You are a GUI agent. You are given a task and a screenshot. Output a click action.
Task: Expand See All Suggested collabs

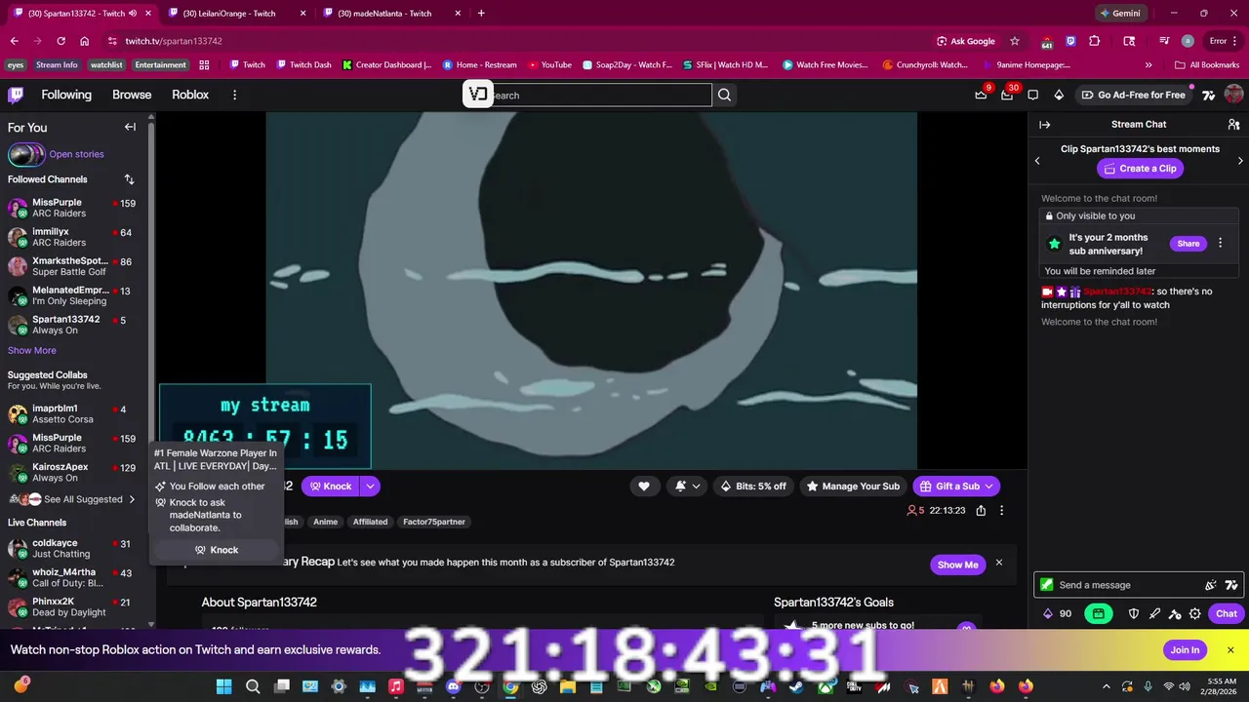pos(72,499)
